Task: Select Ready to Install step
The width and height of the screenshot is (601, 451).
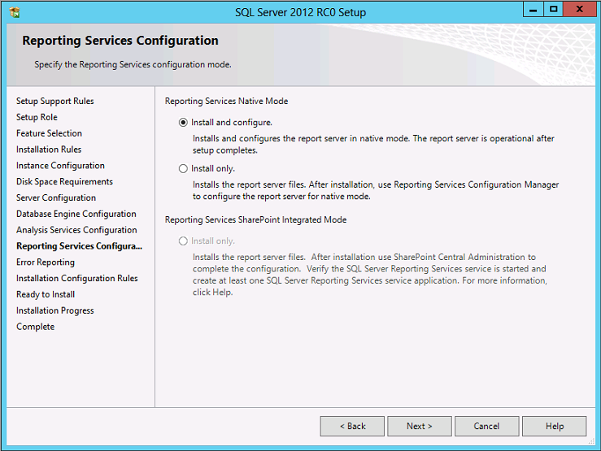Action: point(46,294)
